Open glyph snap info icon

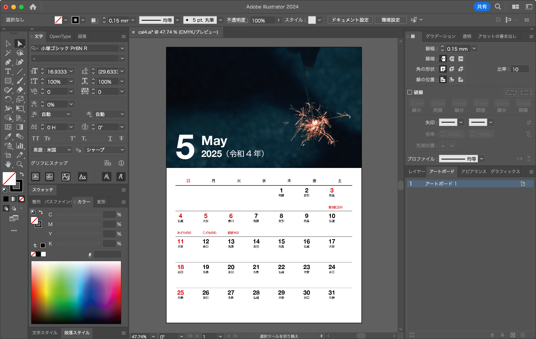pos(121,163)
